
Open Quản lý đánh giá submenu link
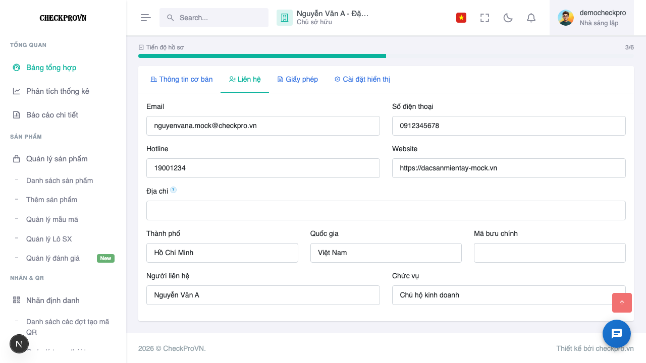pos(53,258)
